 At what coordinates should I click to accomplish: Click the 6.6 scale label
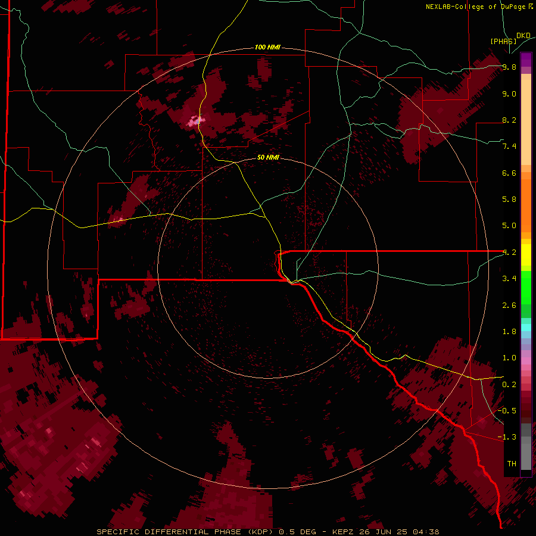pos(509,173)
